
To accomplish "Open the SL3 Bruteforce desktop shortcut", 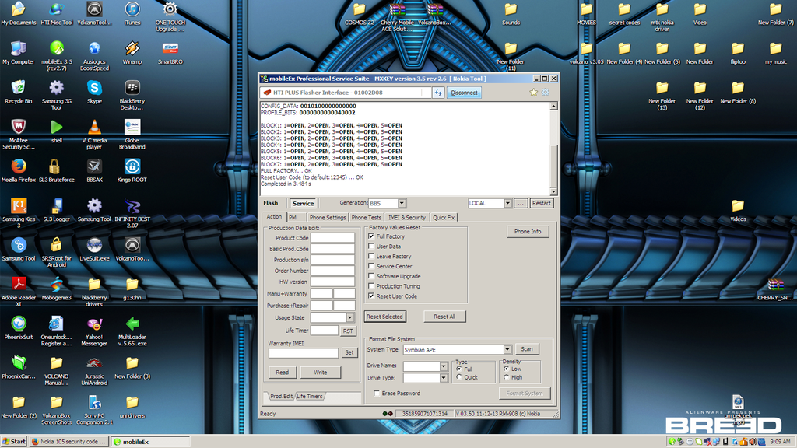I will (x=56, y=166).
